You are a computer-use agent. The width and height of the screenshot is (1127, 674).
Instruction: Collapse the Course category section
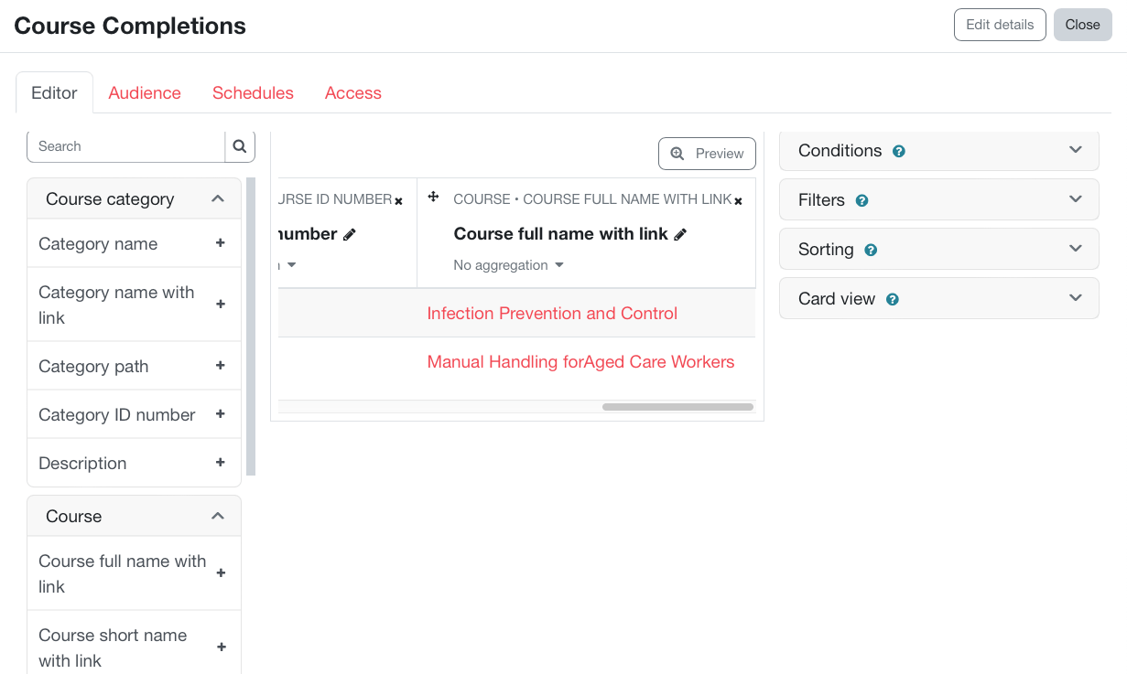[x=218, y=198]
